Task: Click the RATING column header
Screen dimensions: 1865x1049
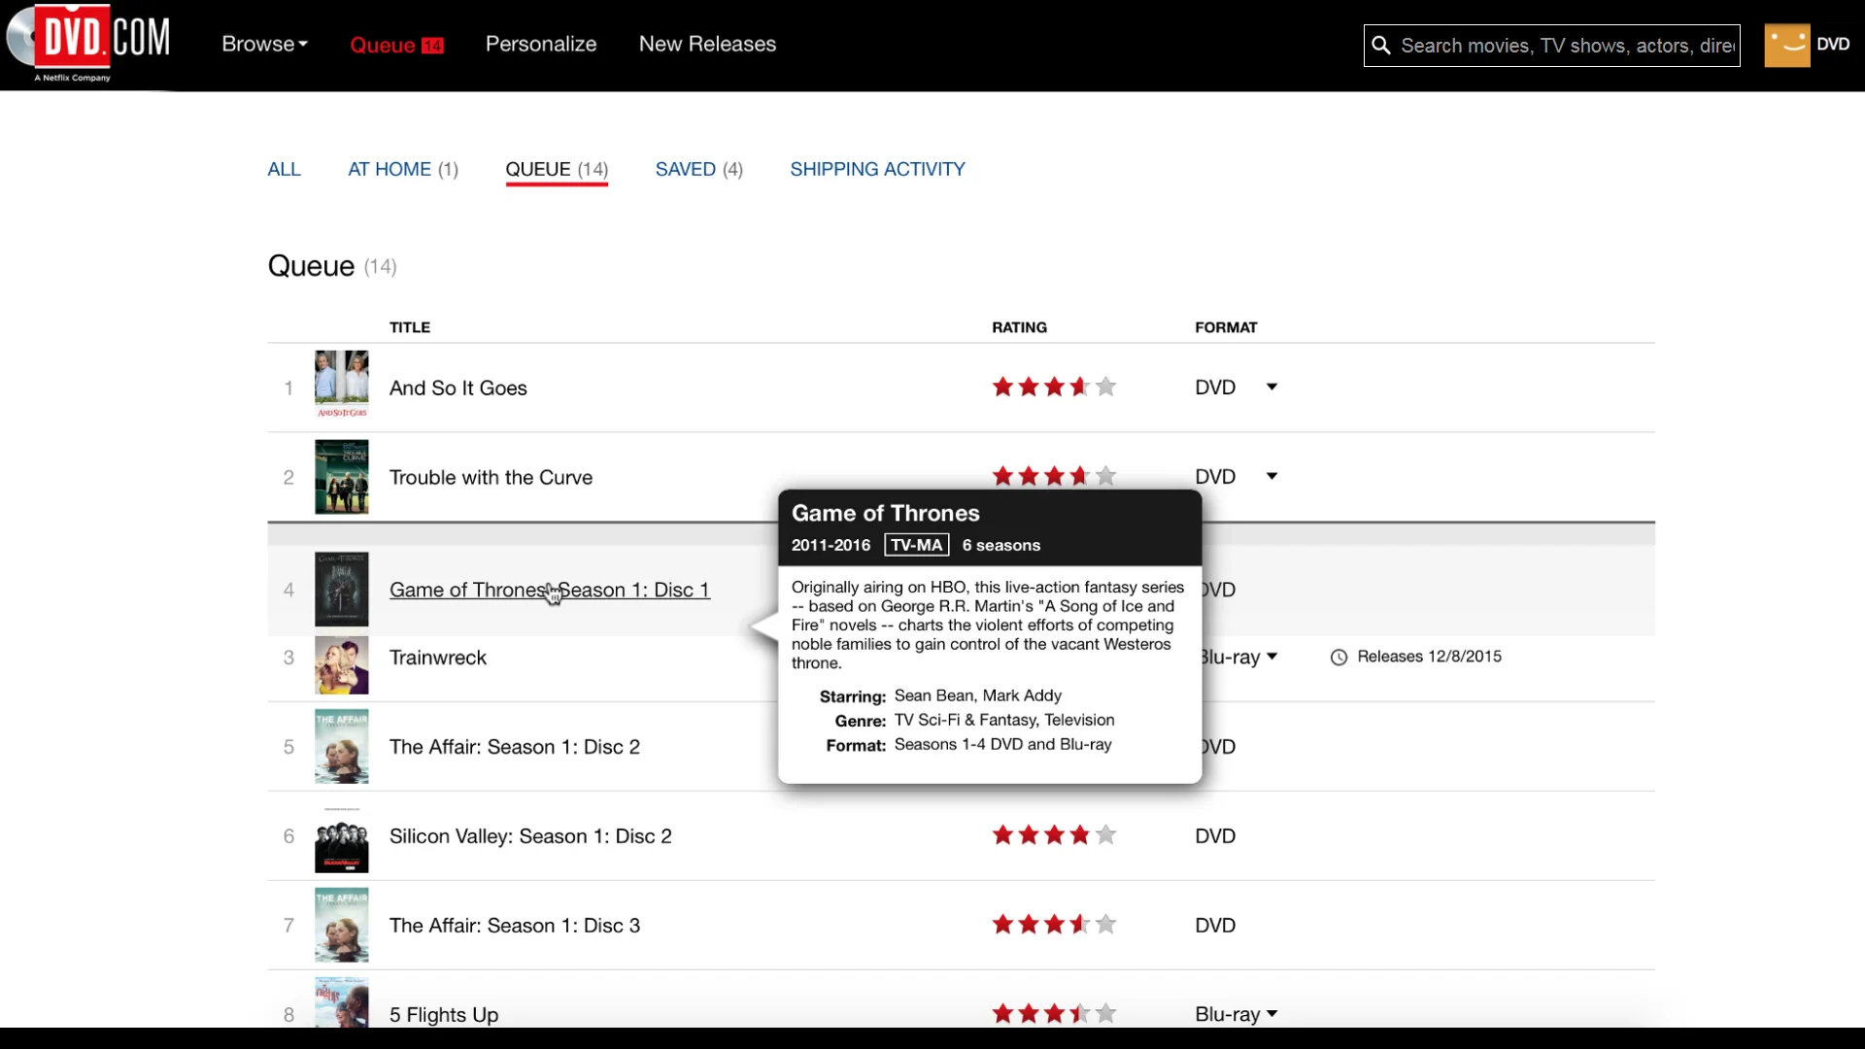Action: 1019,327
